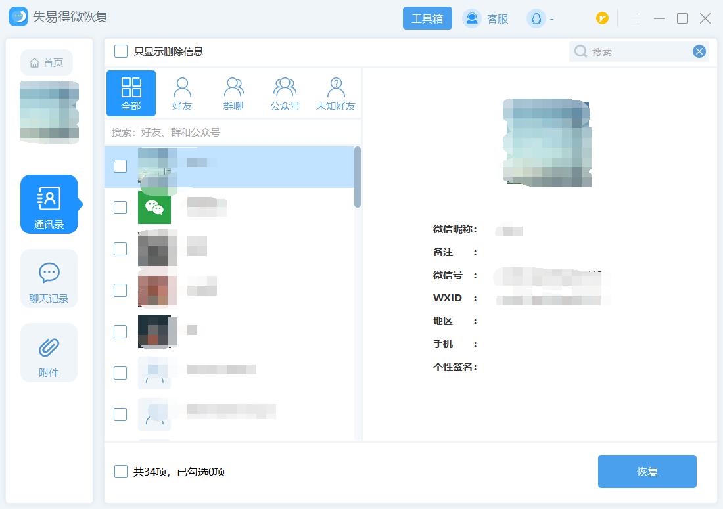Screen dimensions: 723x509
Task: View the 公众号 official accounts tab
Action: click(285, 92)
